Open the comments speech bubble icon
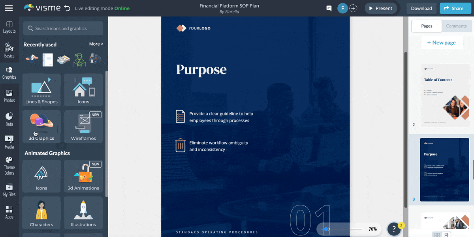This screenshot has height=237, width=474. coord(329,8)
